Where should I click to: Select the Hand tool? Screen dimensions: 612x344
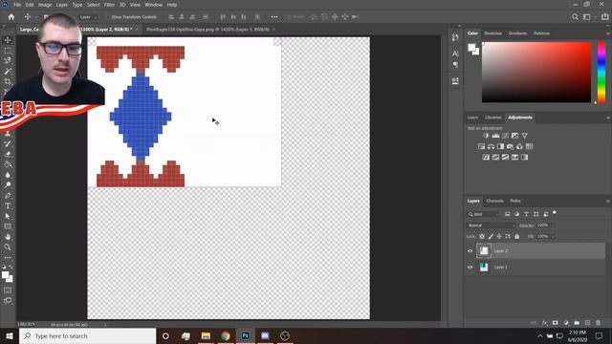(x=8, y=237)
